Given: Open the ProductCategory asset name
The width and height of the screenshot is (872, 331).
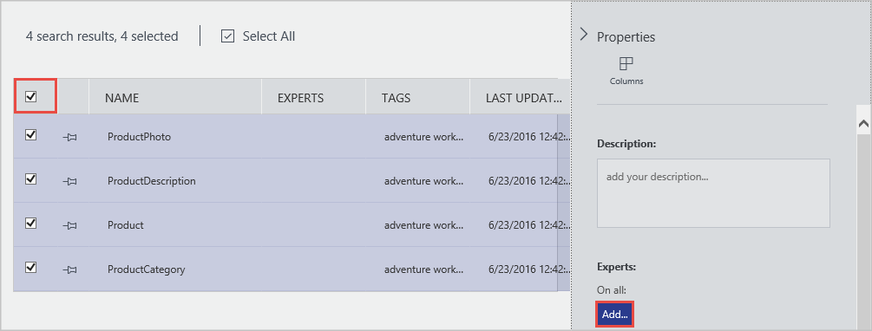Looking at the screenshot, I should [x=147, y=269].
